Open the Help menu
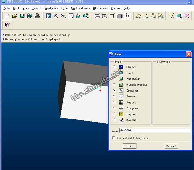Viewport: 194px width, 170px height. pos(127,8)
